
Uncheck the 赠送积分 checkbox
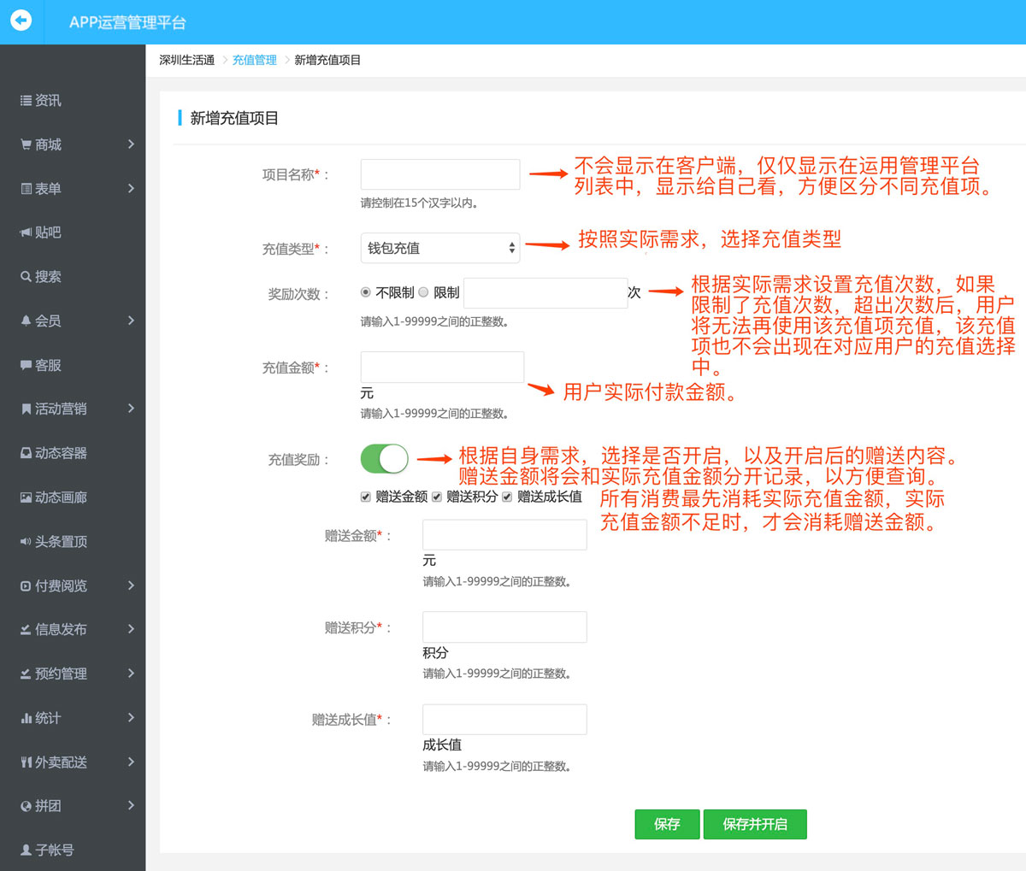tap(437, 497)
